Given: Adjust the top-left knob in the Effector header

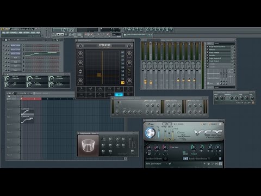Looking at the screenshot, I should point(80,46).
